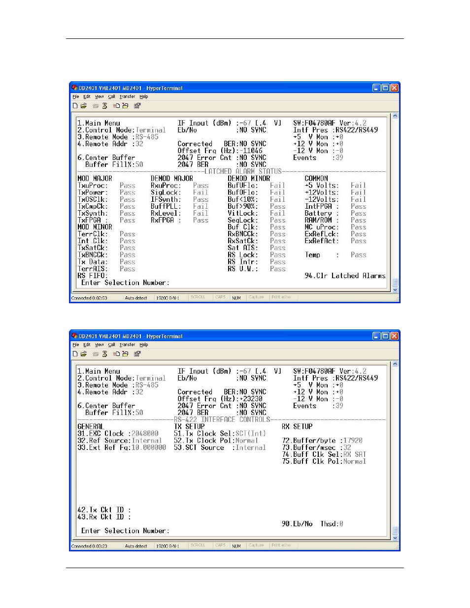Click '90.Eb/No Thsd:0' line
The image size is (470, 608).
pos(313,523)
